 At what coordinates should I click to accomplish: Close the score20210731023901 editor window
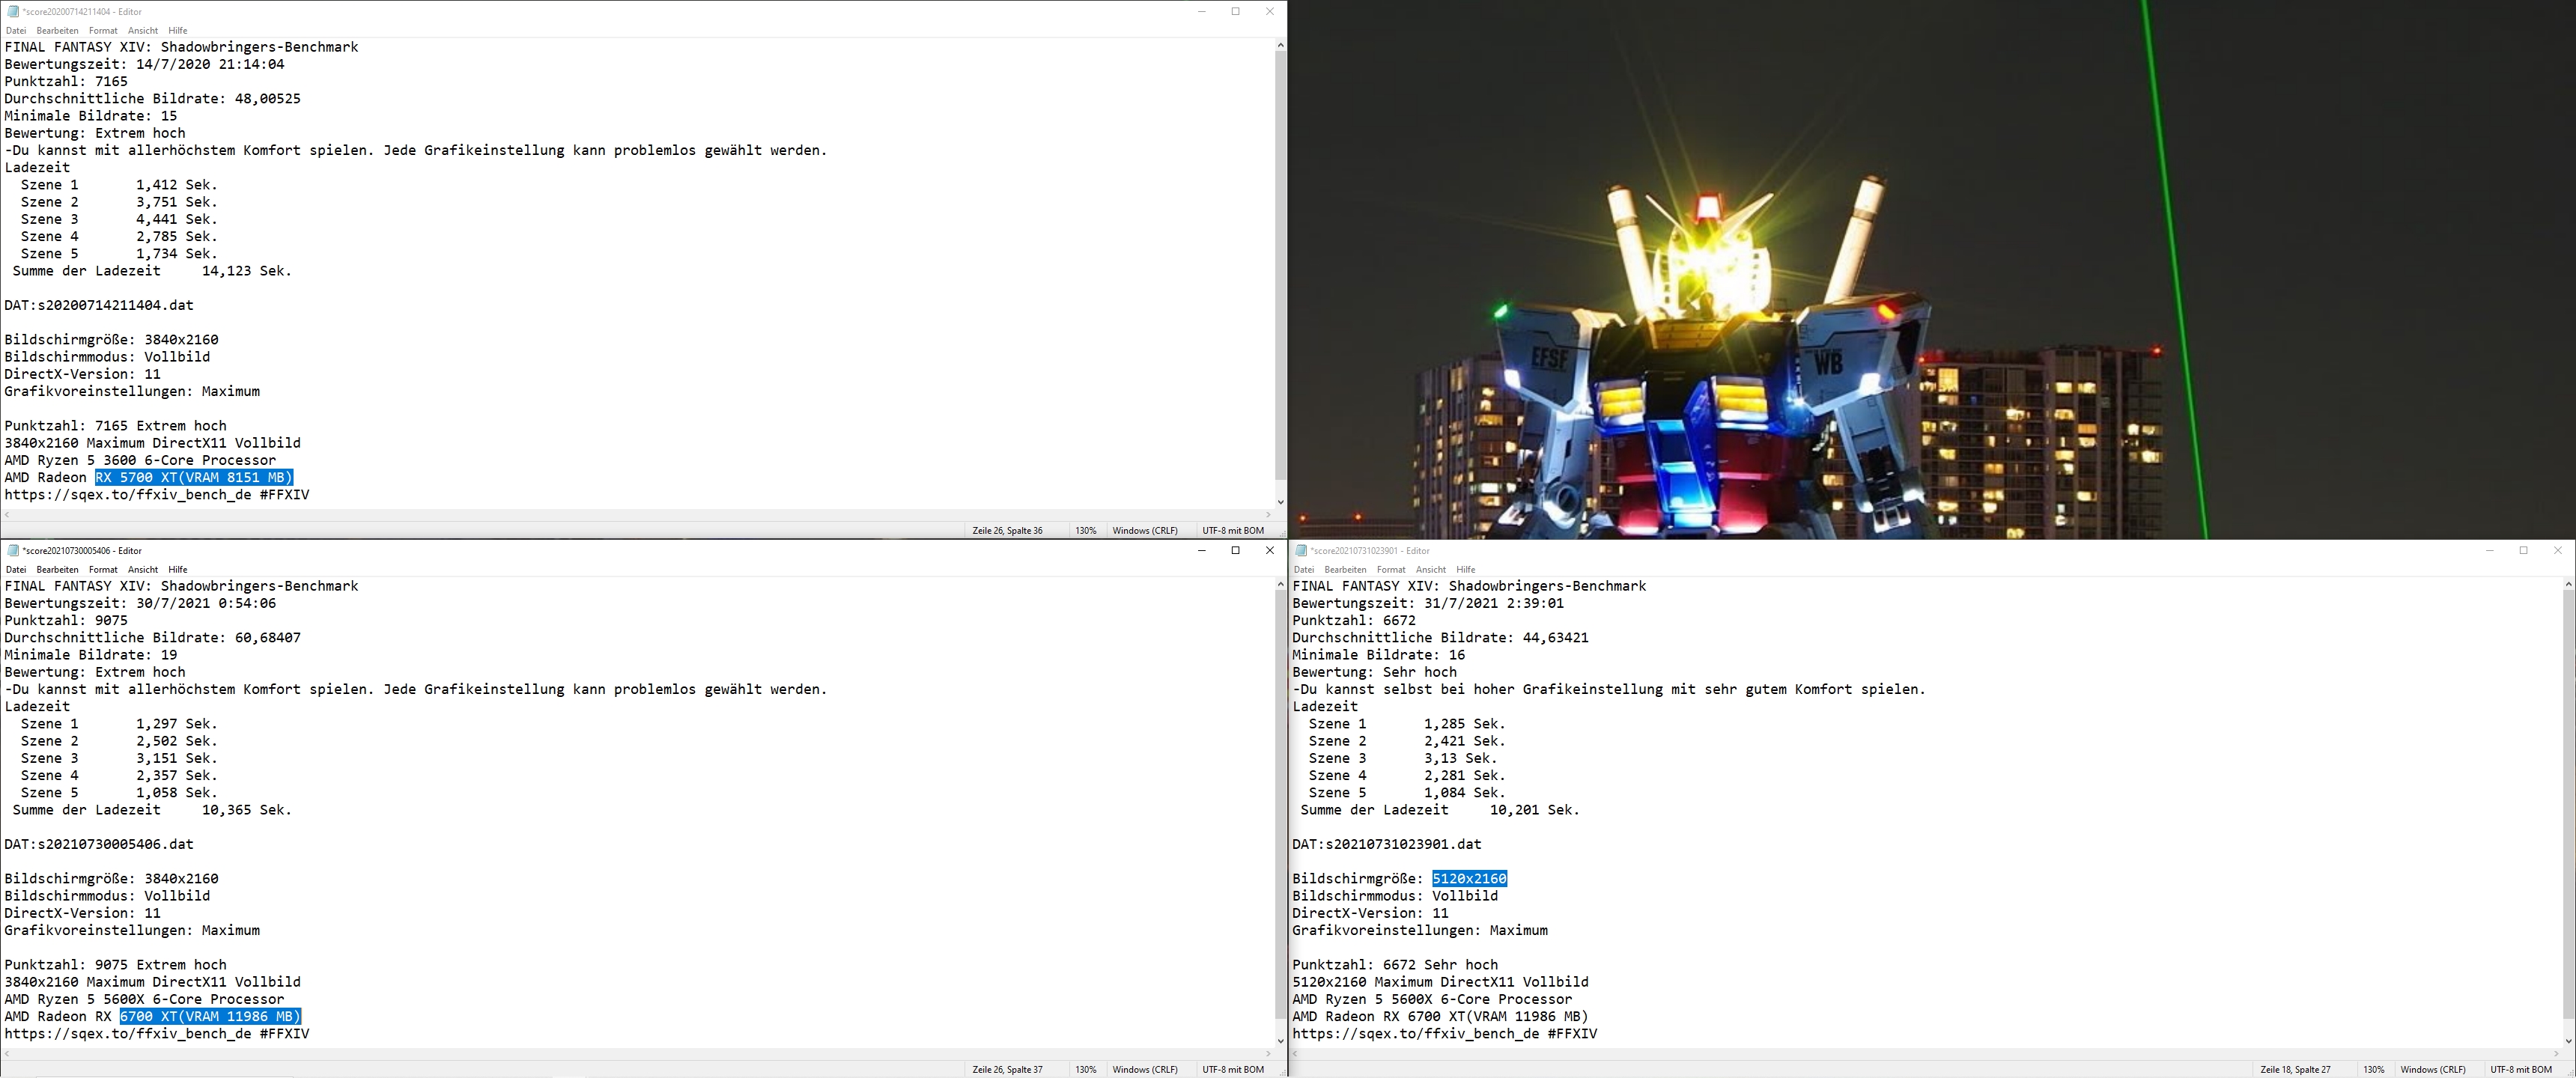pyautogui.click(x=2557, y=550)
